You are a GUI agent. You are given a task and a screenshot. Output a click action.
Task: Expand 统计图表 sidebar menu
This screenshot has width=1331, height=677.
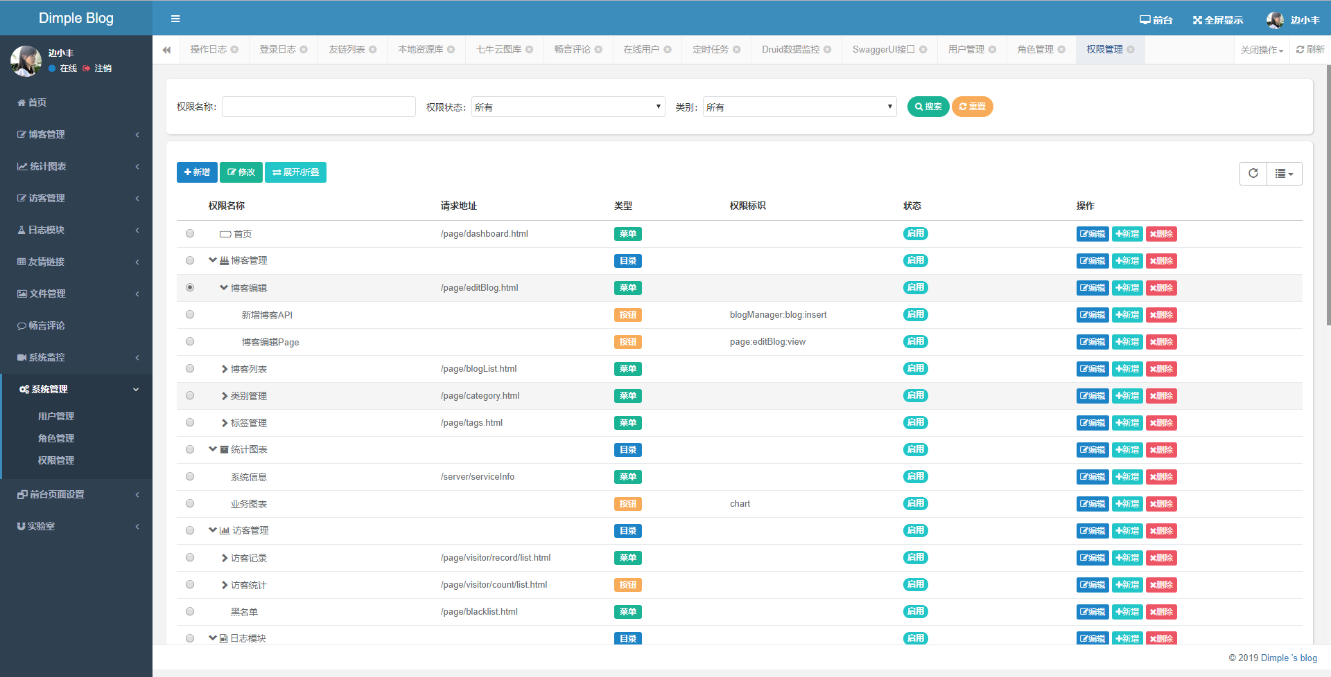coord(76,166)
